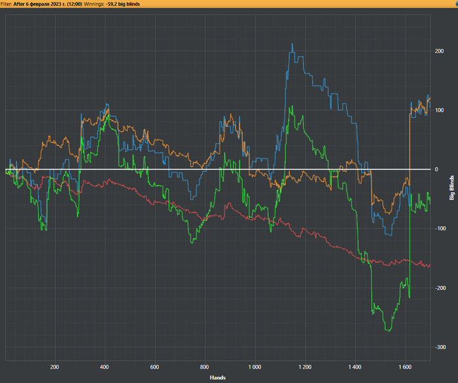The image size is (458, 383).
Task: Click the x-axis label '1 400'
Action: coord(355,367)
